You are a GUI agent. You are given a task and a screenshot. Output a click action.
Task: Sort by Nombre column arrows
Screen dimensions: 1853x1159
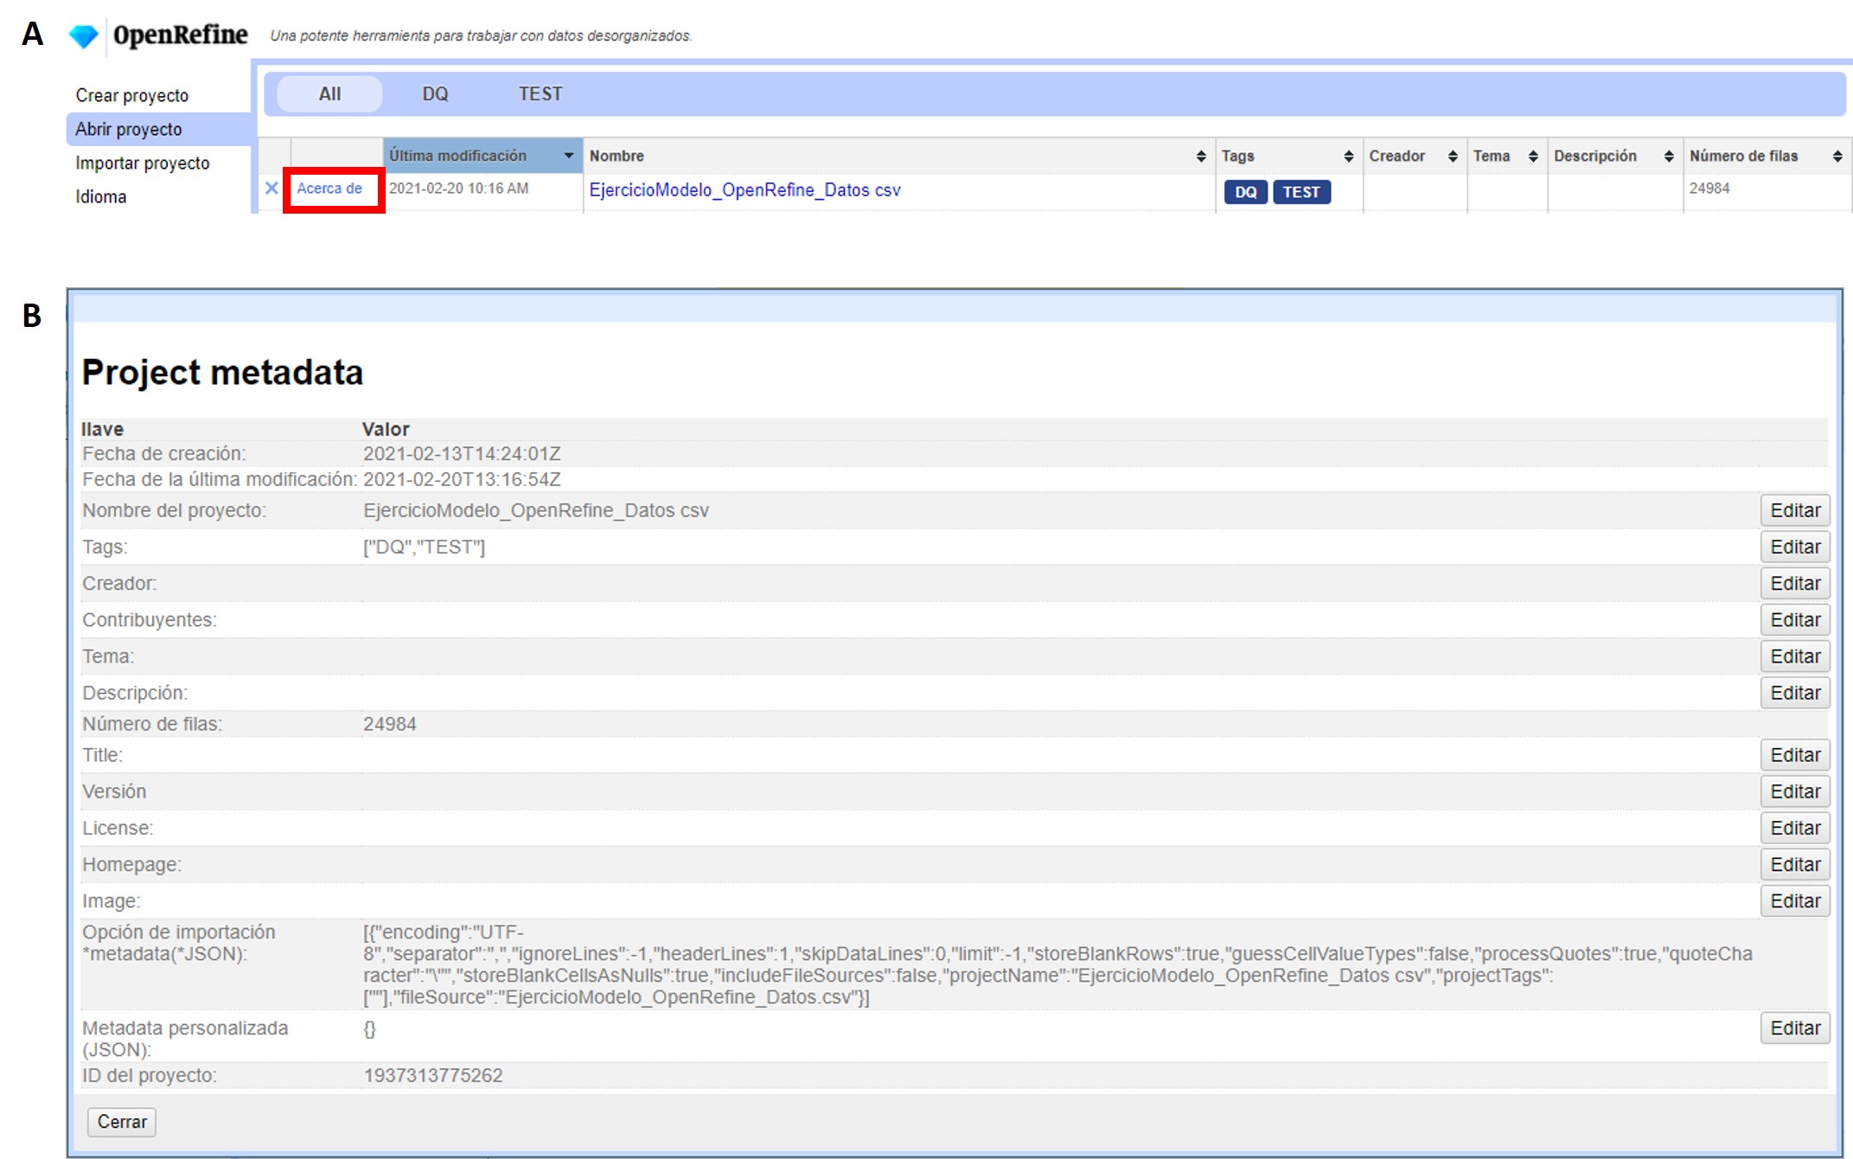[x=1201, y=156]
